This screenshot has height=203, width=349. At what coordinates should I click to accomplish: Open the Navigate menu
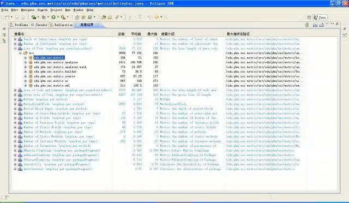[28, 10]
